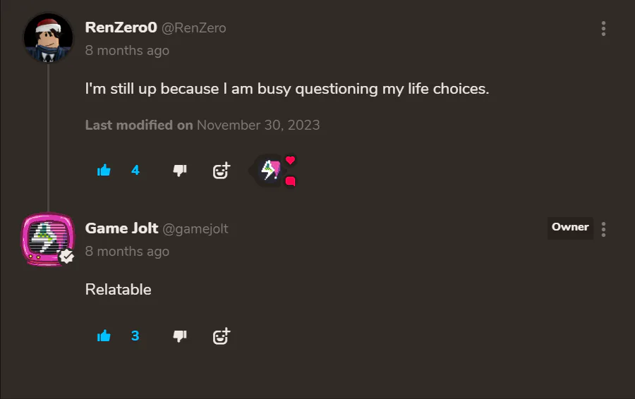This screenshot has width=635, height=399.
Task: Click the verified checkmark on Game Jolt's avatar
Action: 67,256
